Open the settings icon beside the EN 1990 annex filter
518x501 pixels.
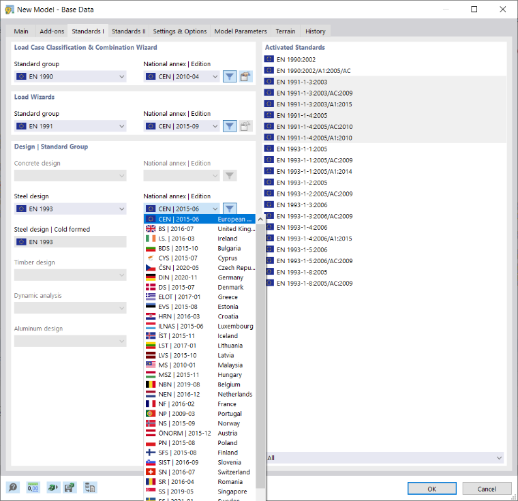point(245,76)
